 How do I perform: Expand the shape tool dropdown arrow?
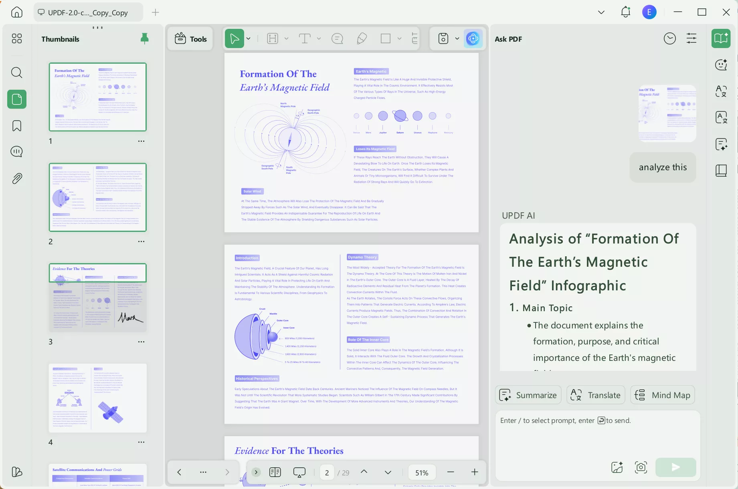[399, 39]
